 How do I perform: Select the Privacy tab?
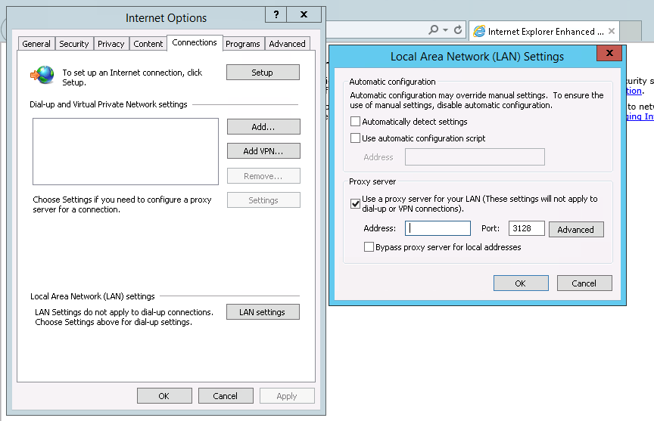click(x=111, y=44)
